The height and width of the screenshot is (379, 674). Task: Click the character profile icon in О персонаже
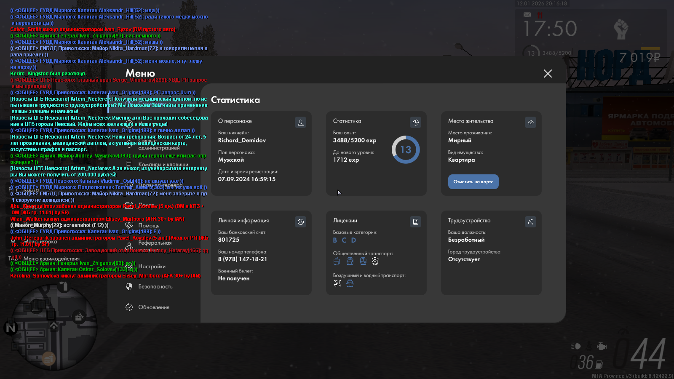(300, 123)
